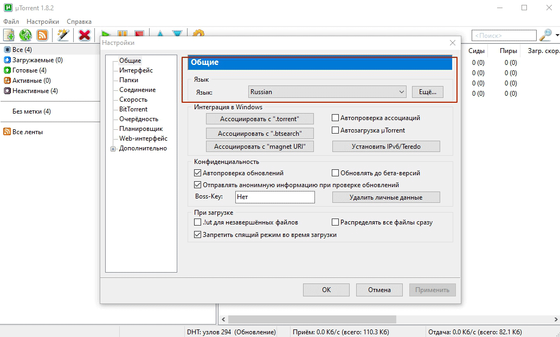The width and height of the screenshot is (560, 337).
Task: Close the Настройки dialog with X
Action: [453, 43]
